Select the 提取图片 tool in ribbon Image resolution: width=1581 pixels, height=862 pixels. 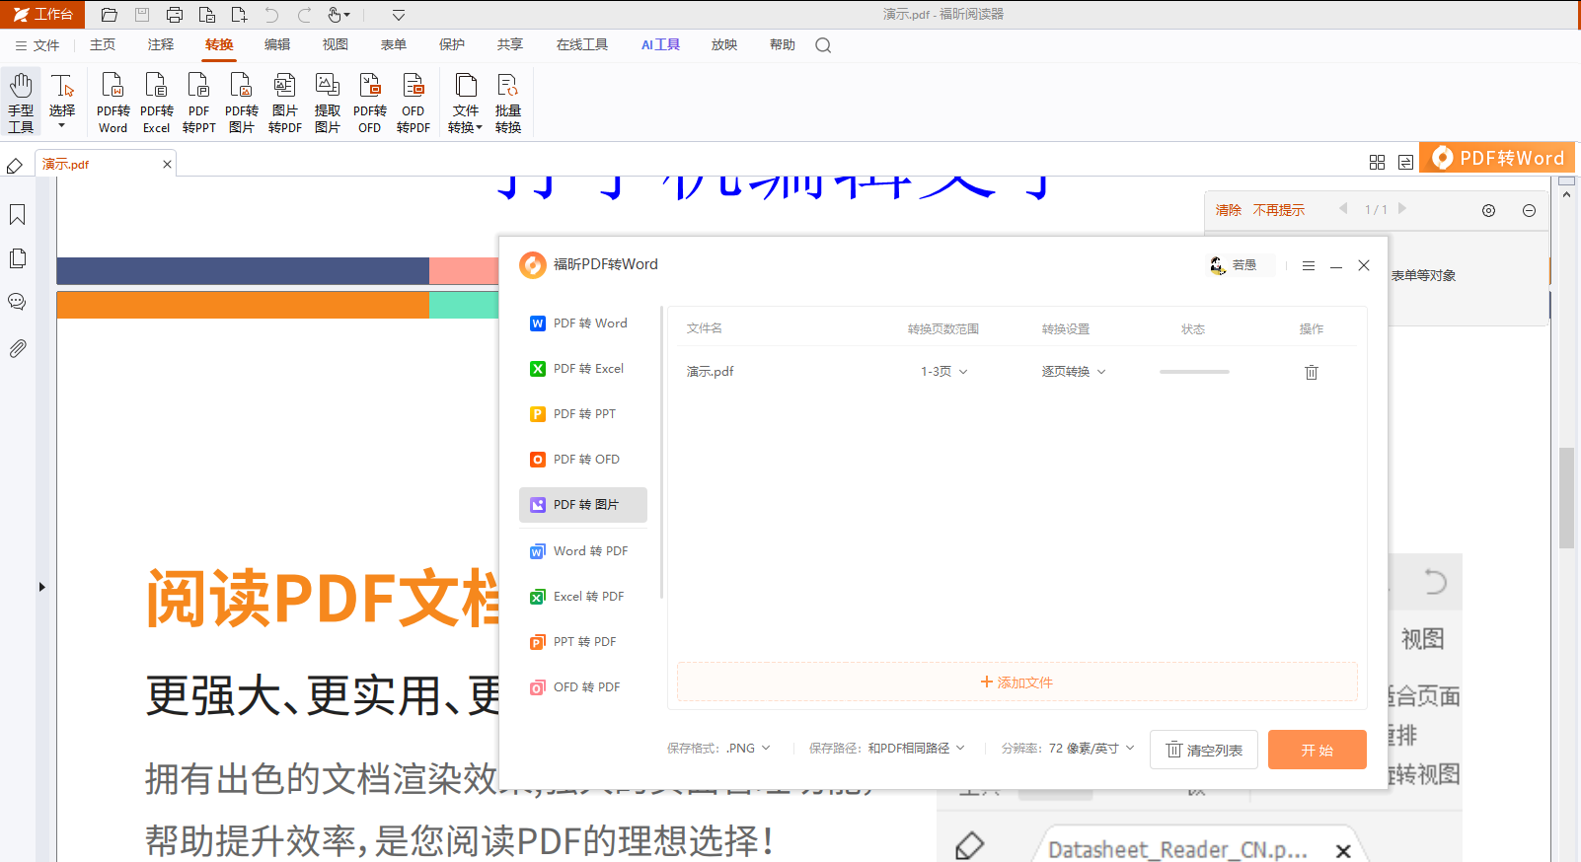tap(327, 103)
